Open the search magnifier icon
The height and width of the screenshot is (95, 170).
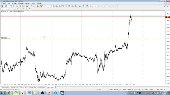click(165, 6)
